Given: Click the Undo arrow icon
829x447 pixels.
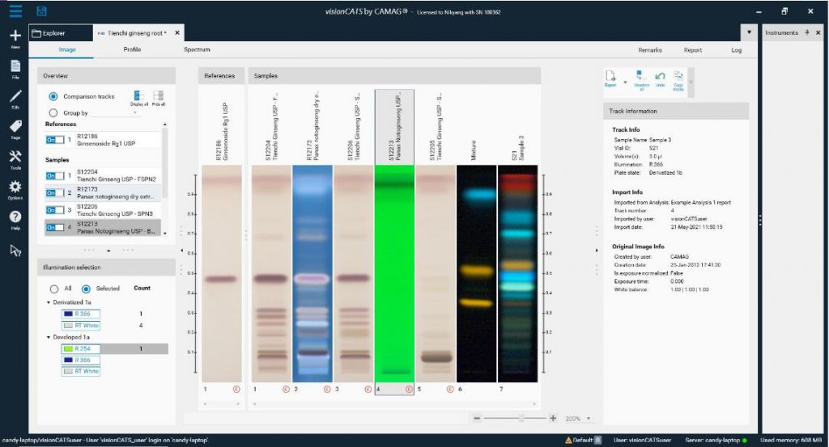Looking at the screenshot, I should [x=660, y=78].
